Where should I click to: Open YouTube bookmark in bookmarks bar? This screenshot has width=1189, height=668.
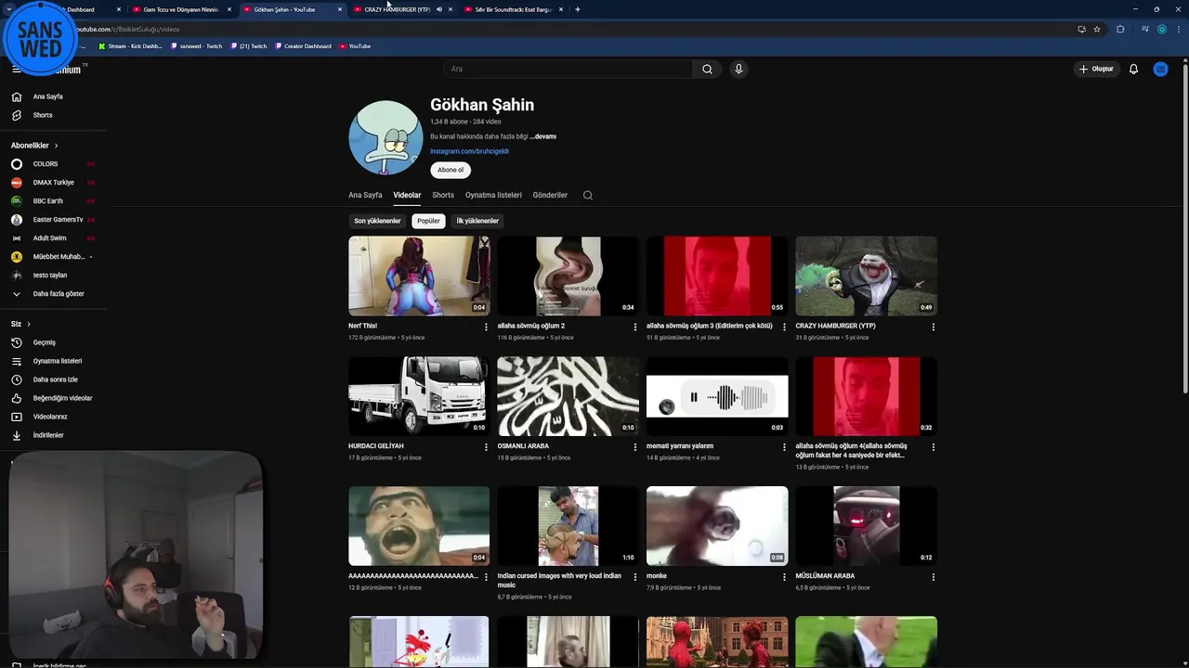355,46
